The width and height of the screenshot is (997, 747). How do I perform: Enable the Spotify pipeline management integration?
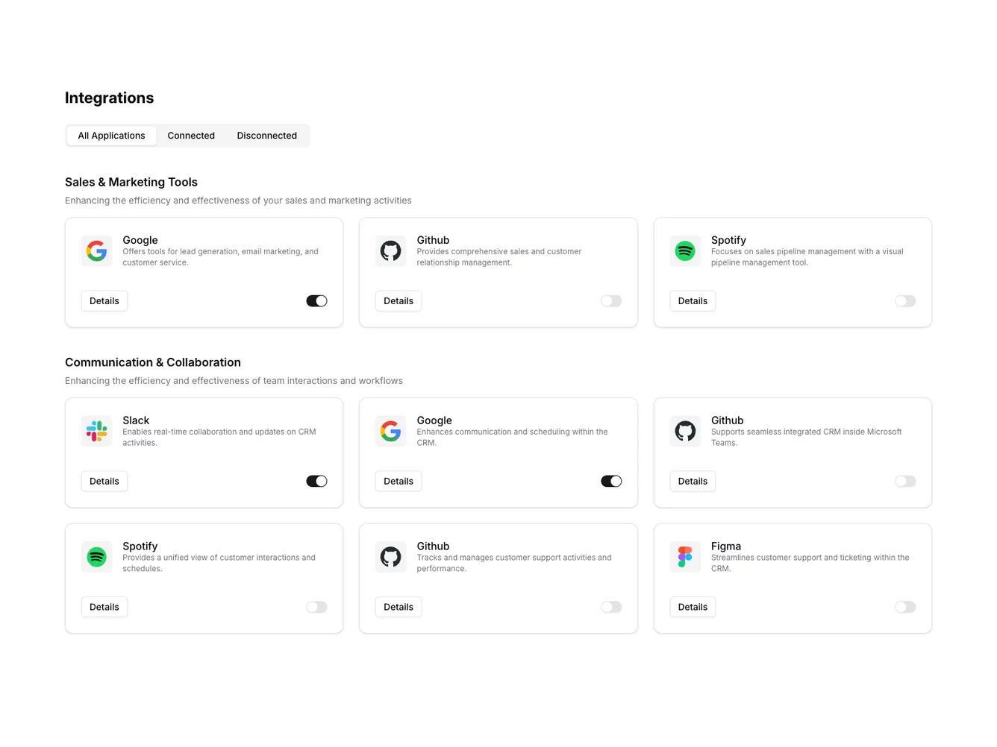(905, 300)
